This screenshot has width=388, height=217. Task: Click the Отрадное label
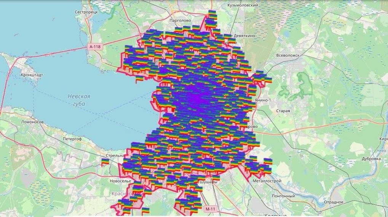pyautogui.click(x=334, y=202)
